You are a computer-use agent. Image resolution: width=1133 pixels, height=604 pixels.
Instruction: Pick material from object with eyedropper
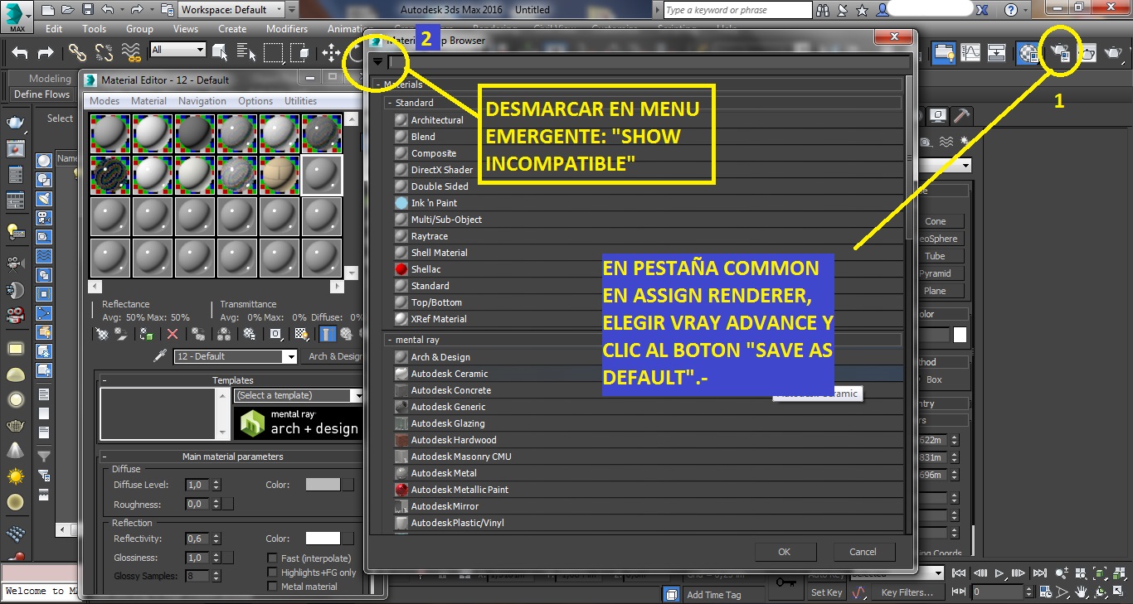pos(161,356)
